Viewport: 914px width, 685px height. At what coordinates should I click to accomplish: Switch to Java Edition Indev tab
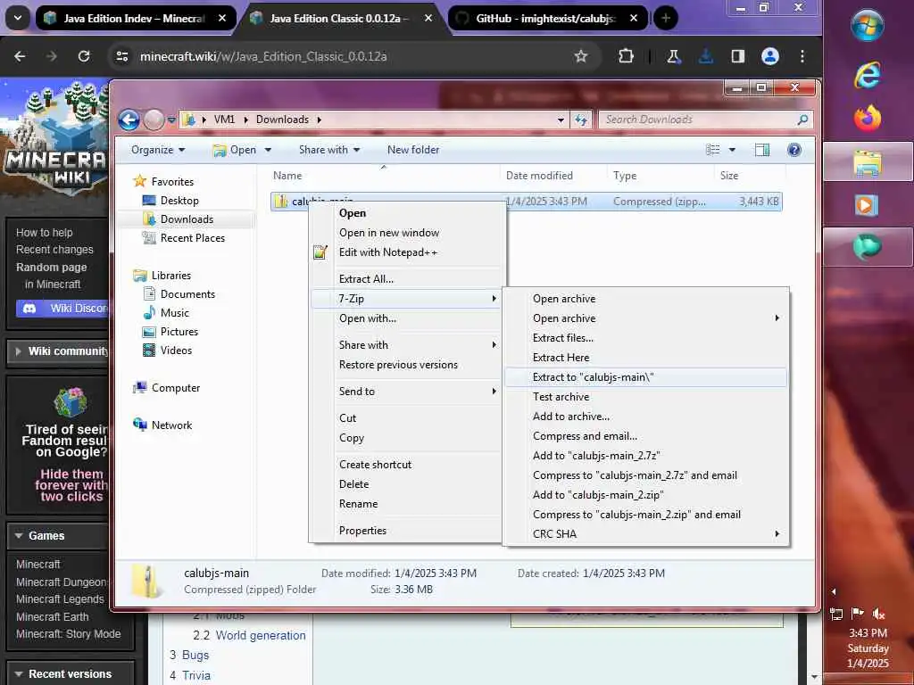(135, 18)
